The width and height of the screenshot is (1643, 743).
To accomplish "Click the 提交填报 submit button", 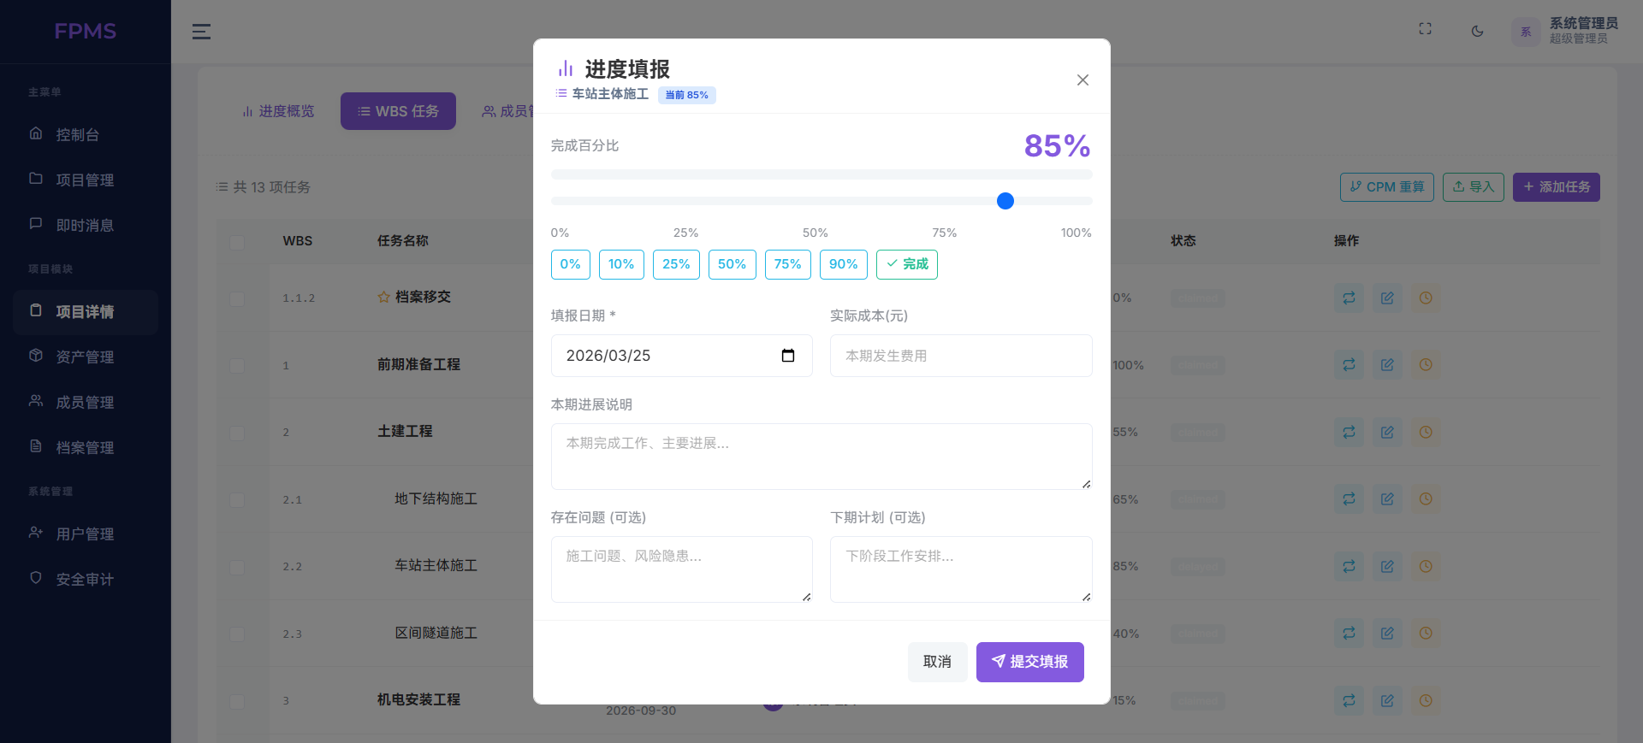I will pyautogui.click(x=1029, y=662).
